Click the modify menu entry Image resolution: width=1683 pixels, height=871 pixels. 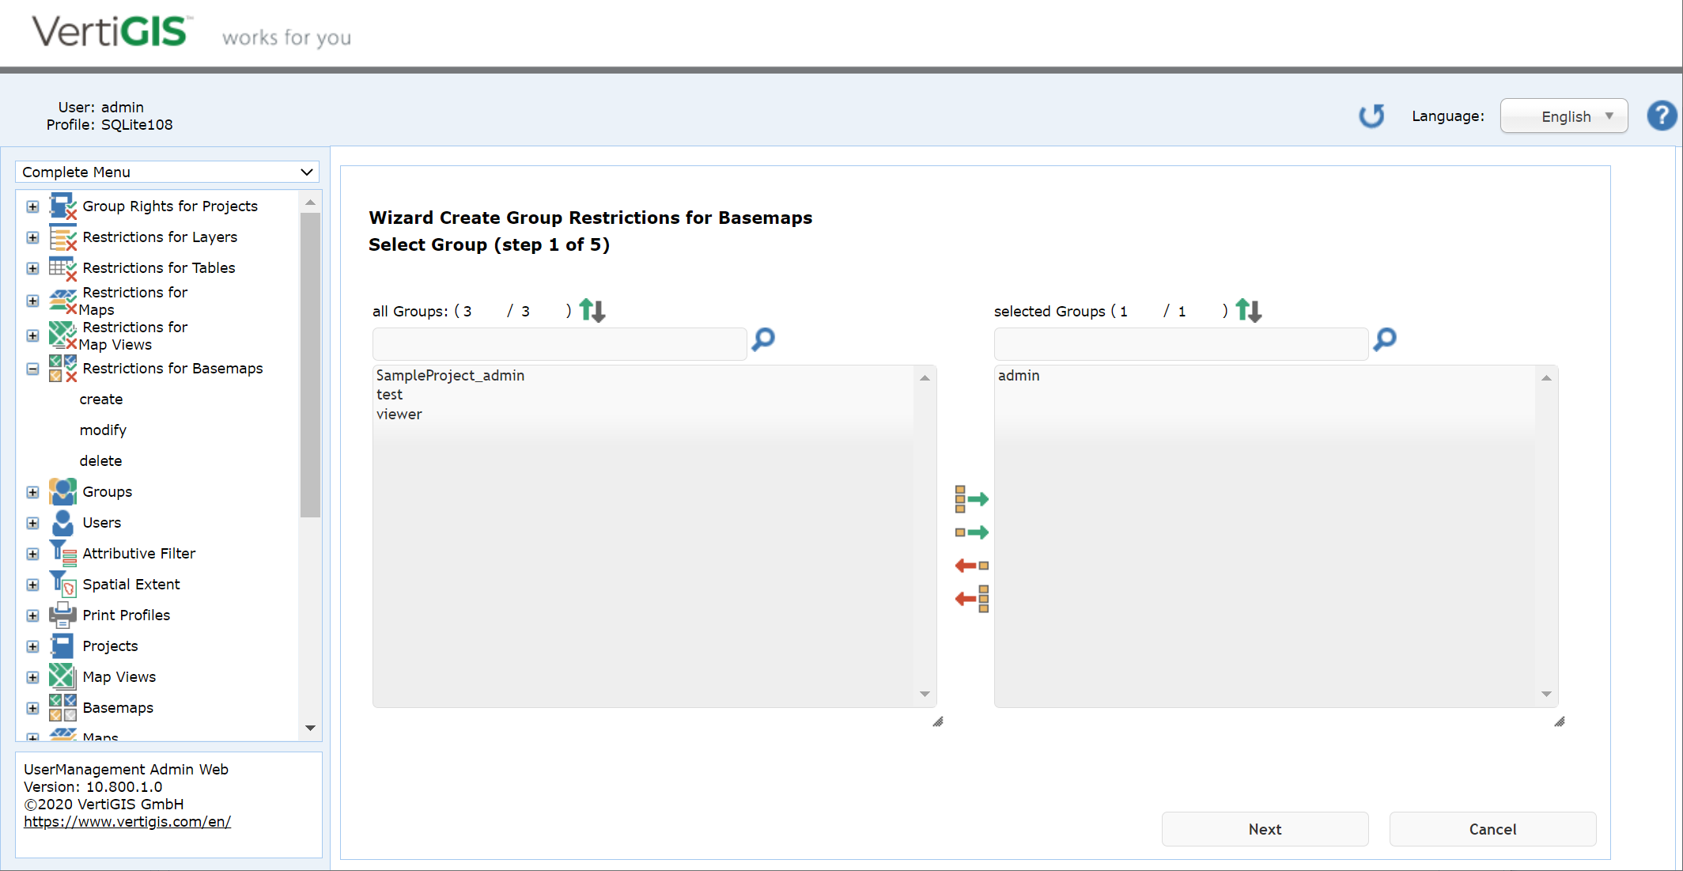pyautogui.click(x=103, y=430)
